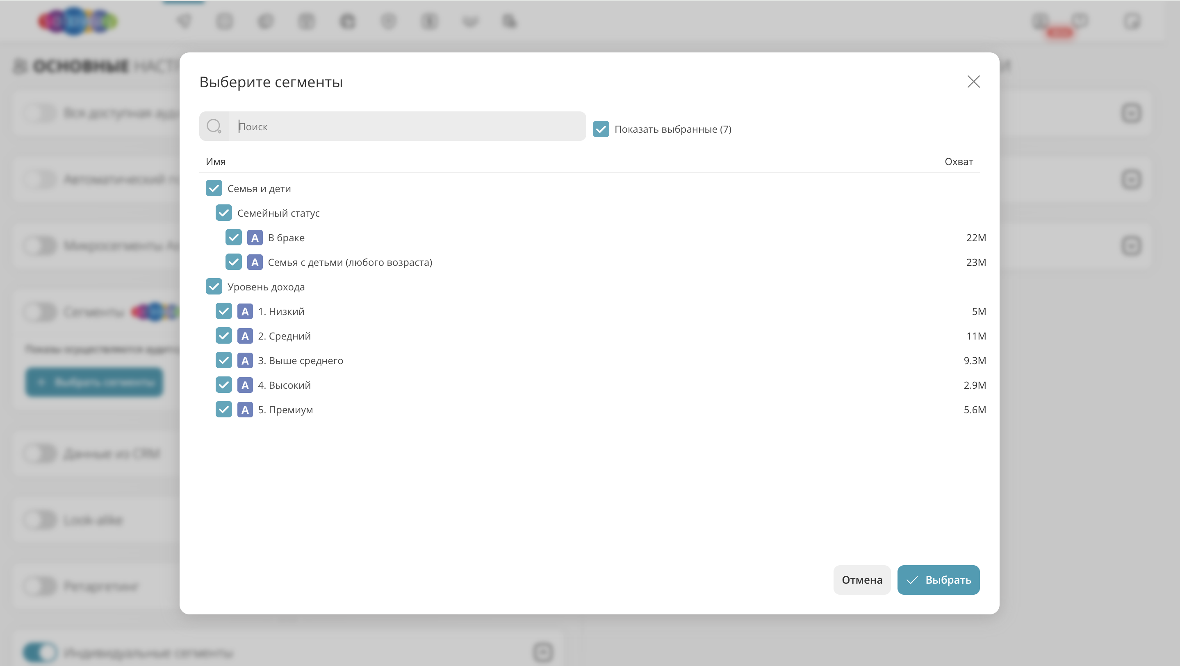Viewport: 1180px width, 666px height.
Task: Click the Имя column header
Action: [x=216, y=161]
